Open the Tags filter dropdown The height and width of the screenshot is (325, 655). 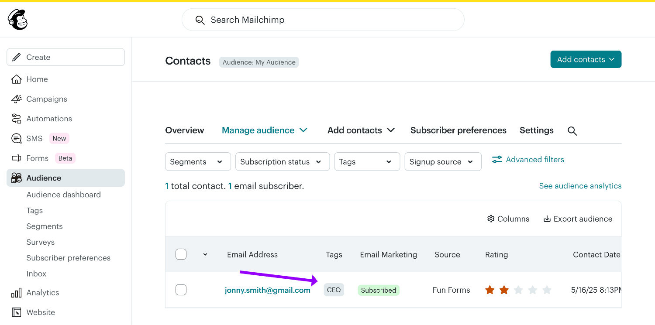pyautogui.click(x=367, y=161)
